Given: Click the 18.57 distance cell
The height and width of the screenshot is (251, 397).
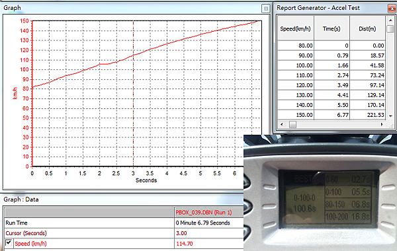Looking at the screenshot, I should point(368,55).
